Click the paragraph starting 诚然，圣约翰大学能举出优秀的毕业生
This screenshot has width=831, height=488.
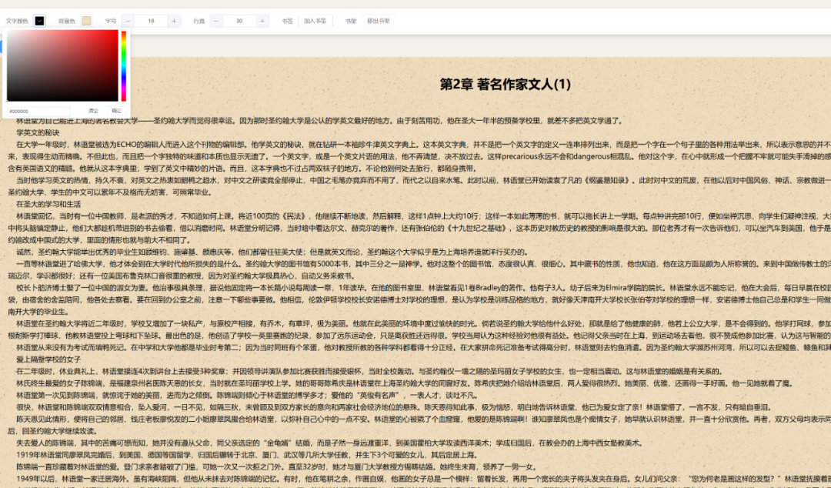coord(272,252)
